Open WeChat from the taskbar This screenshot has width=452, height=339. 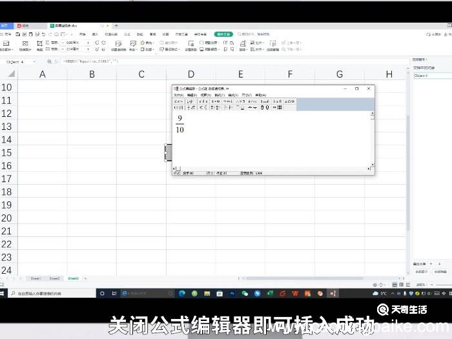click(245, 293)
